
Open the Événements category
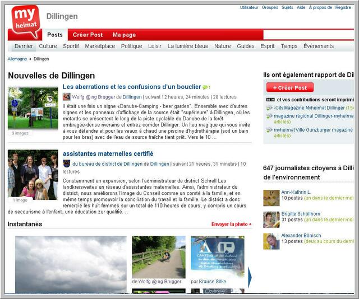319,46
